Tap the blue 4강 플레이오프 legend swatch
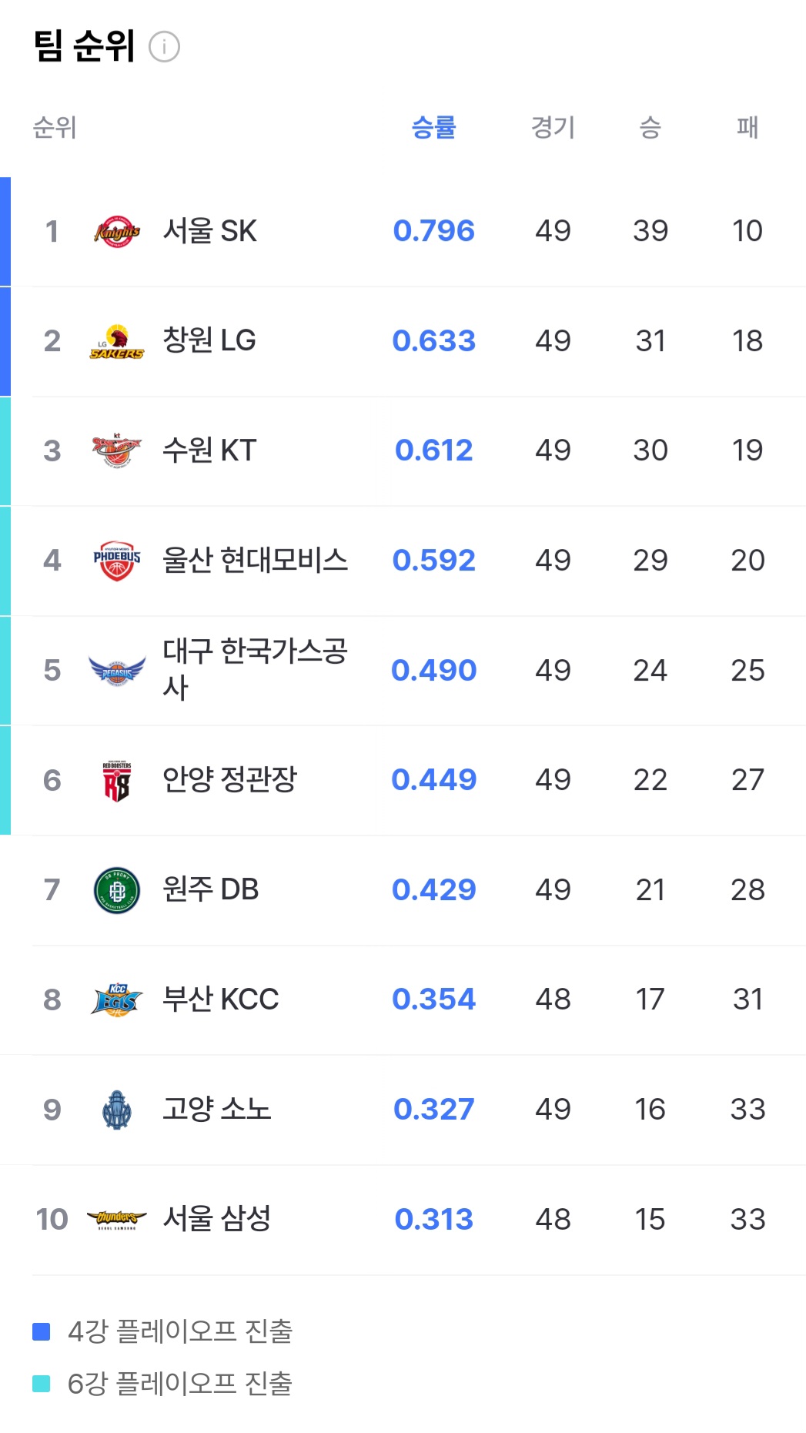The image size is (806, 1433). coord(42,1331)
